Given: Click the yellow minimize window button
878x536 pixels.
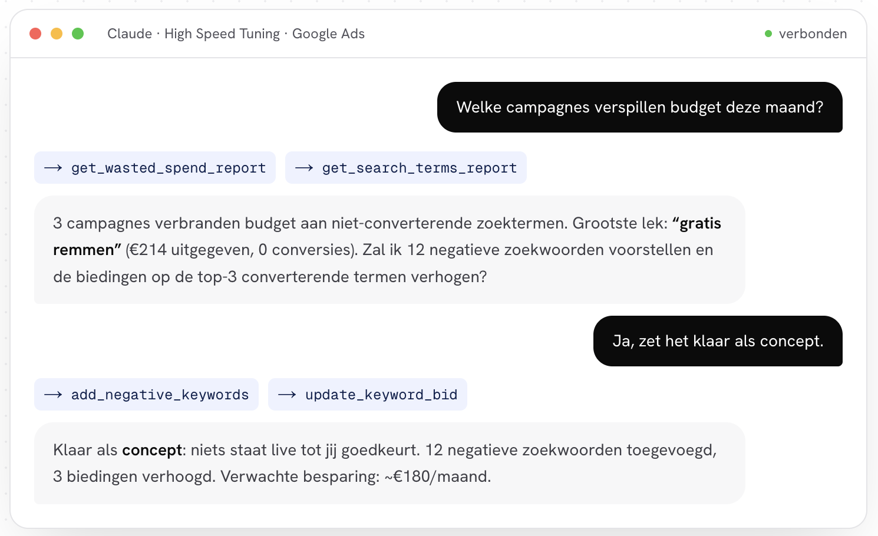Looking at the screenshot, I should 57,34.
